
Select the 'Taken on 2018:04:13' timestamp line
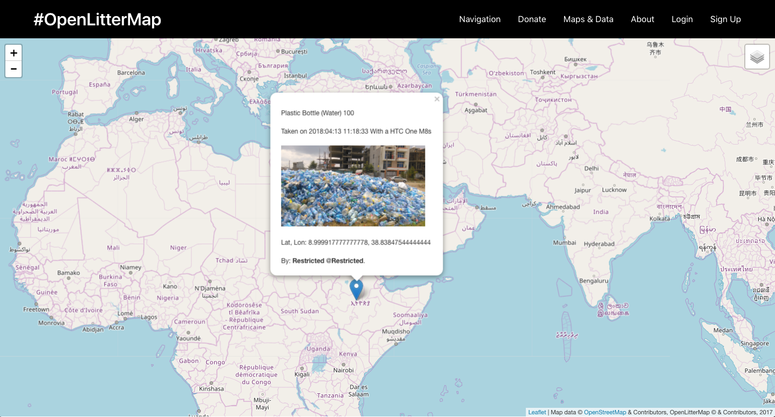coord(356,131)
